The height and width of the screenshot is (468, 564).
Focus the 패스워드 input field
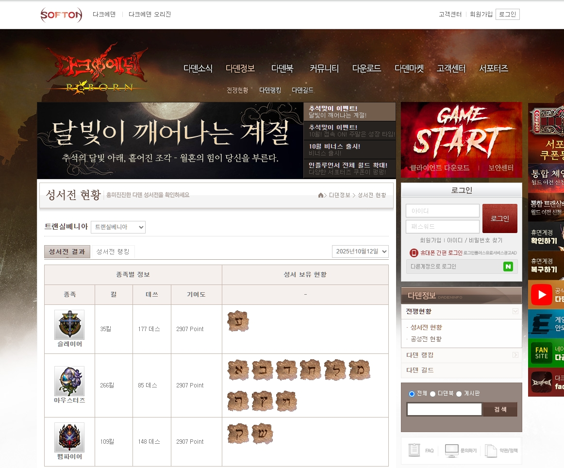pyautogui.click(x=443, y=227)
